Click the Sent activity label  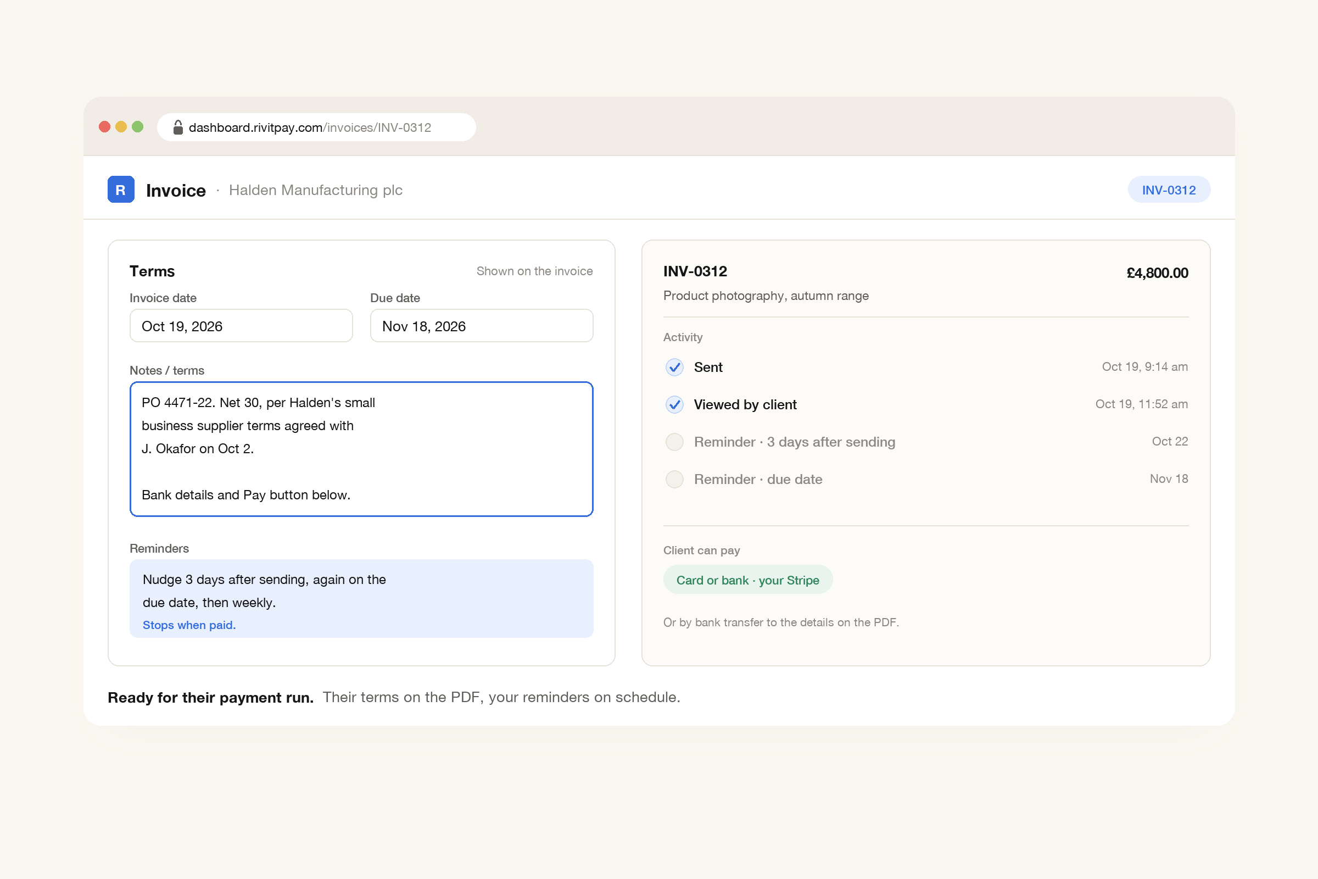[x=708, y=367]
